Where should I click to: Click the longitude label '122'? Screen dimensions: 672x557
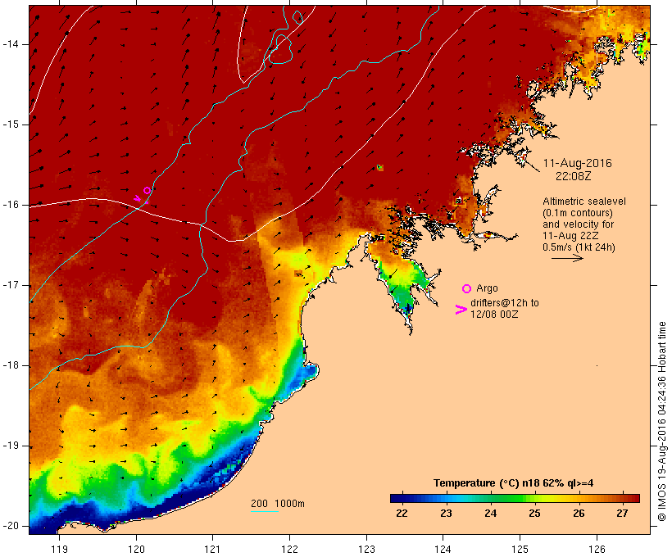[x=289, y=549]
